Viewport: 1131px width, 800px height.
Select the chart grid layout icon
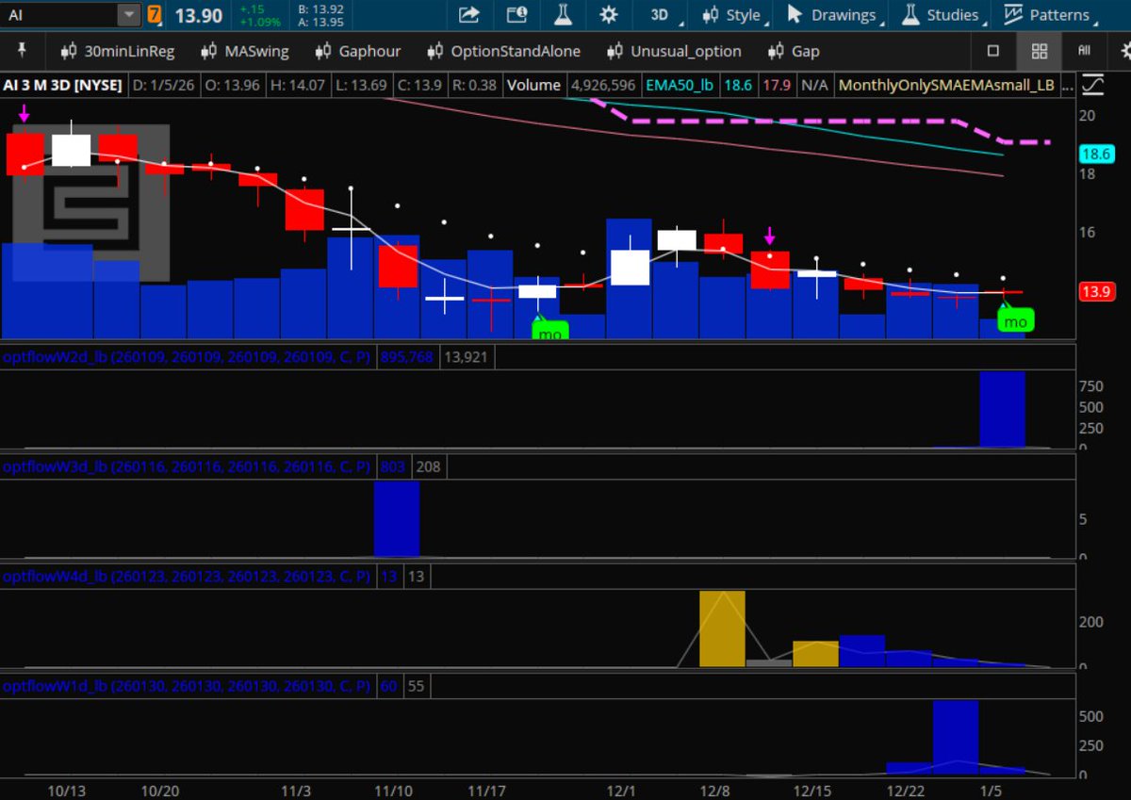(x=1040, y=51)
